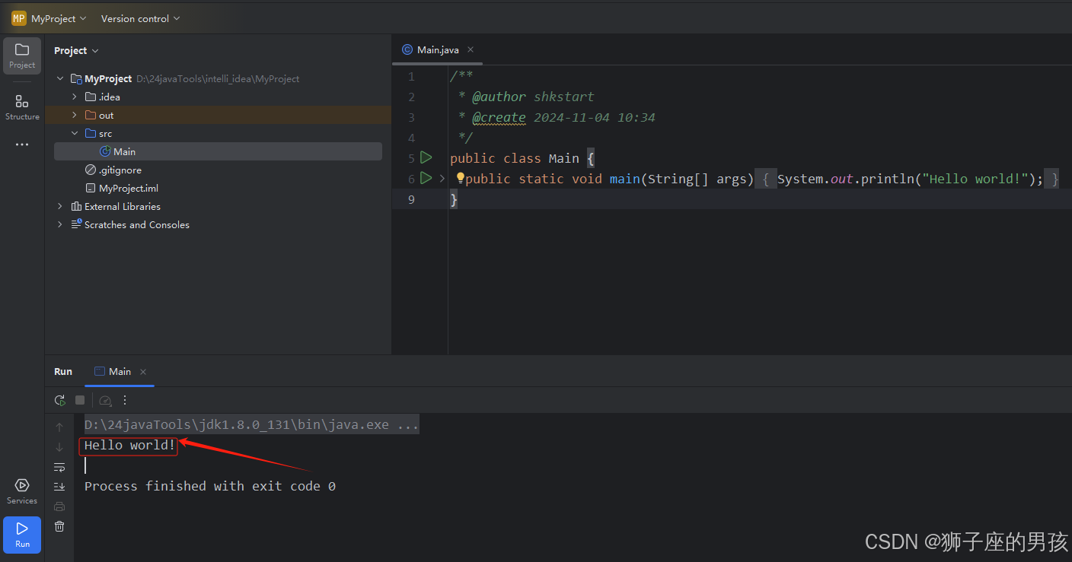The image size is (1072, 562).
Task: Expand External Libraries node
Action: tap(60, 206)
